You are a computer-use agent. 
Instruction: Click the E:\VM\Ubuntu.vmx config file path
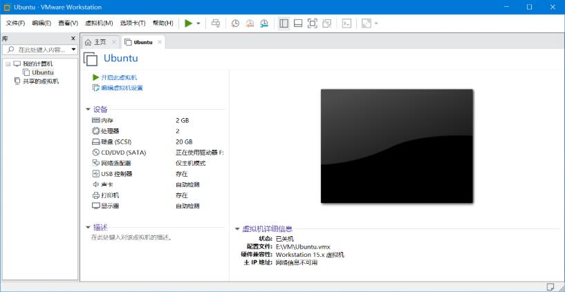tap(303, 246)
